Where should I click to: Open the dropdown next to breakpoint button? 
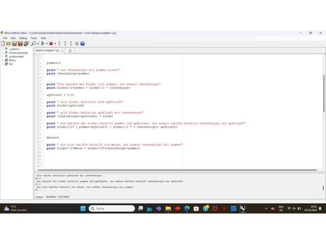click(x=55, y=44)
